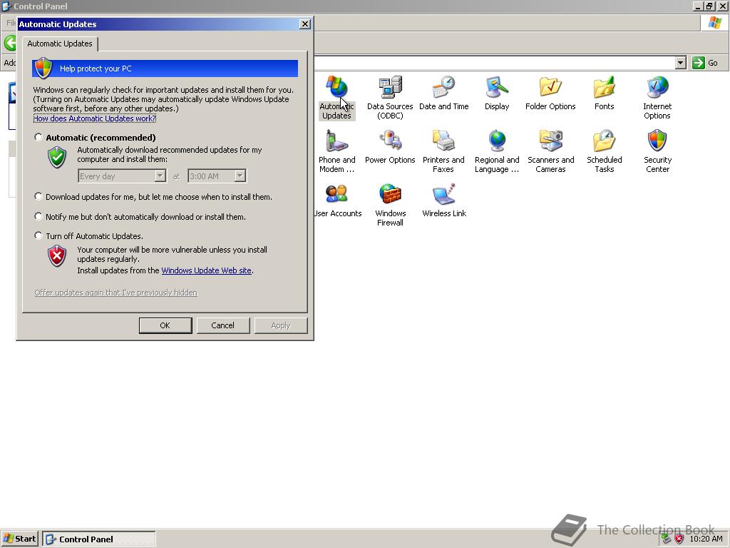The width and height of the screenshot is (730, 548).
Task: Click the 10:20 AM system clock
Action: click(706, 539)
